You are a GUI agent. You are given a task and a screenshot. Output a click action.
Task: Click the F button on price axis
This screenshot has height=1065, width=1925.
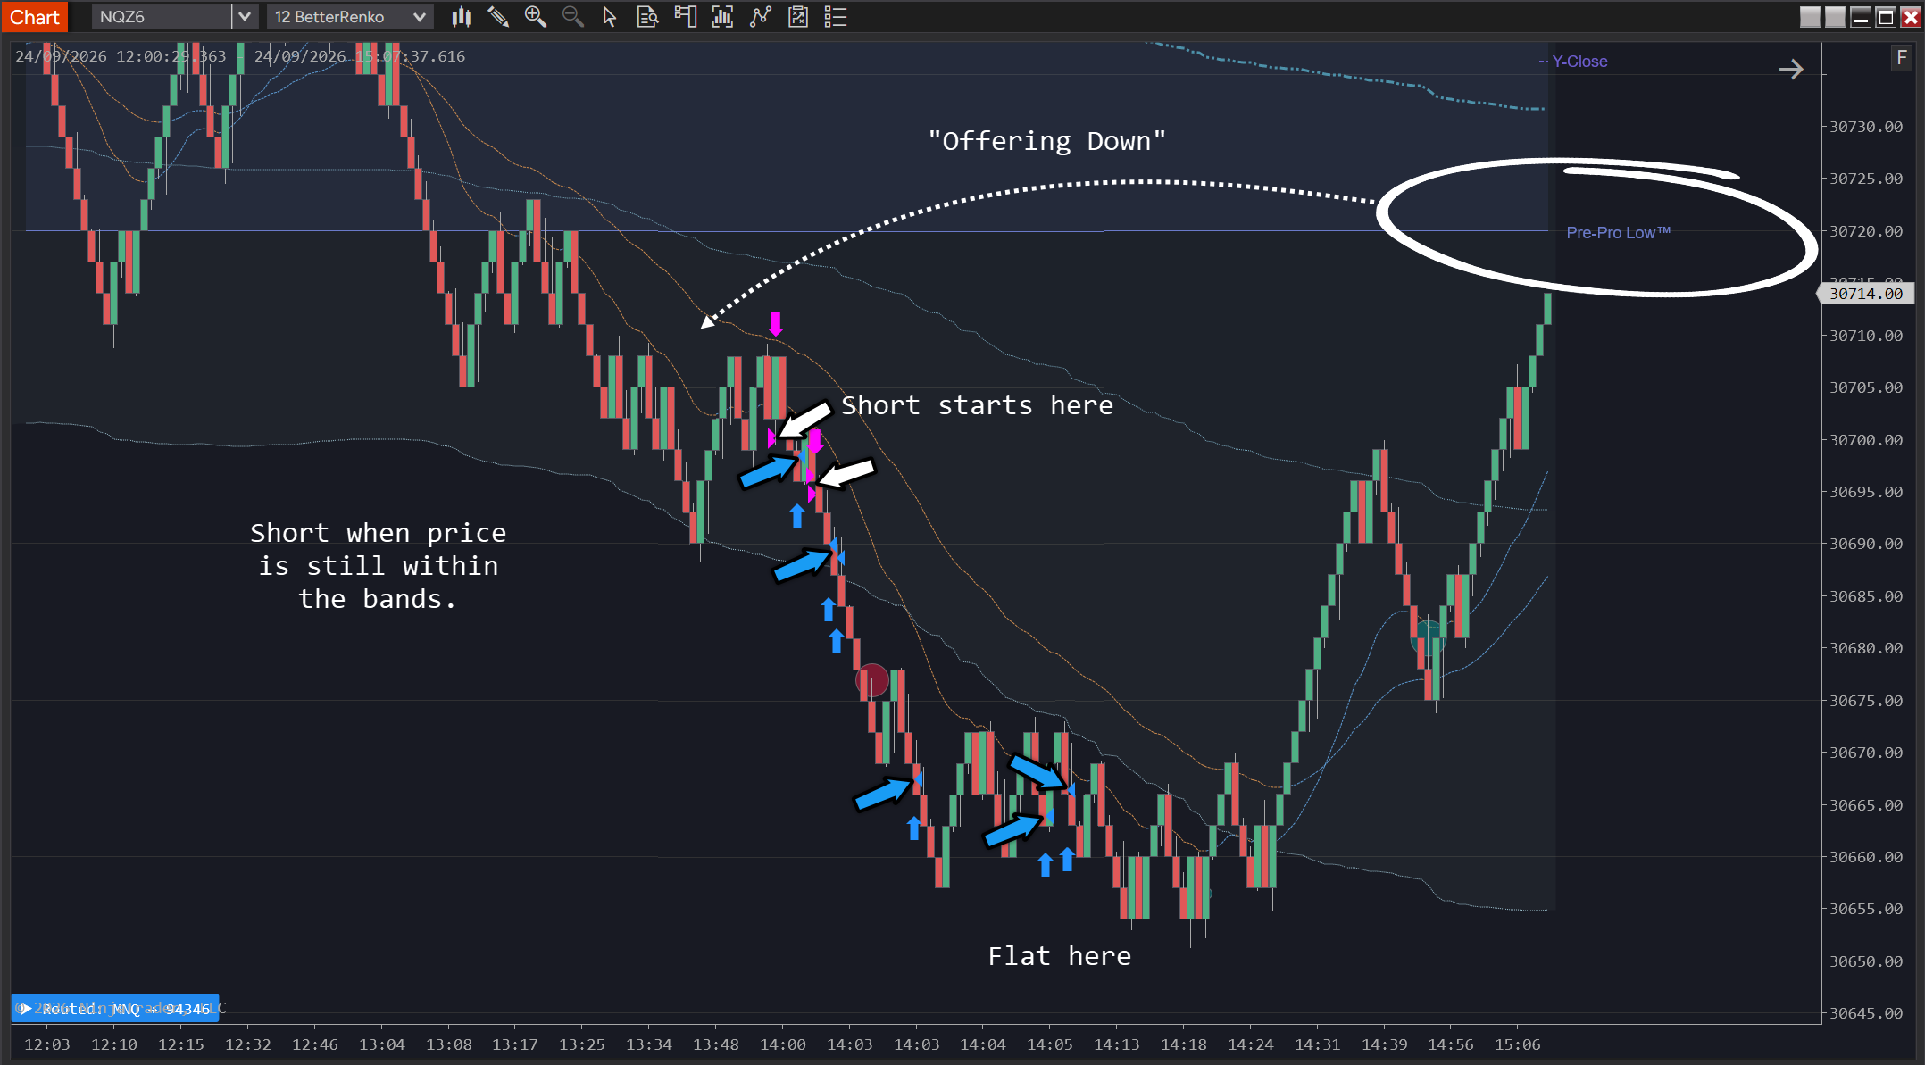[1902, 58]
